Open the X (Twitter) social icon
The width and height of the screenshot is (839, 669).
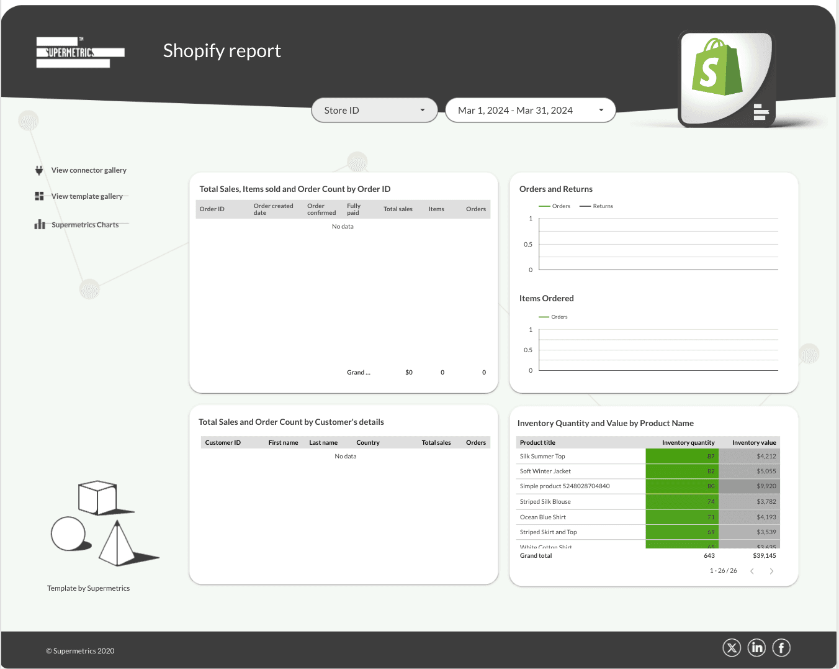click(x=732, y=648)
